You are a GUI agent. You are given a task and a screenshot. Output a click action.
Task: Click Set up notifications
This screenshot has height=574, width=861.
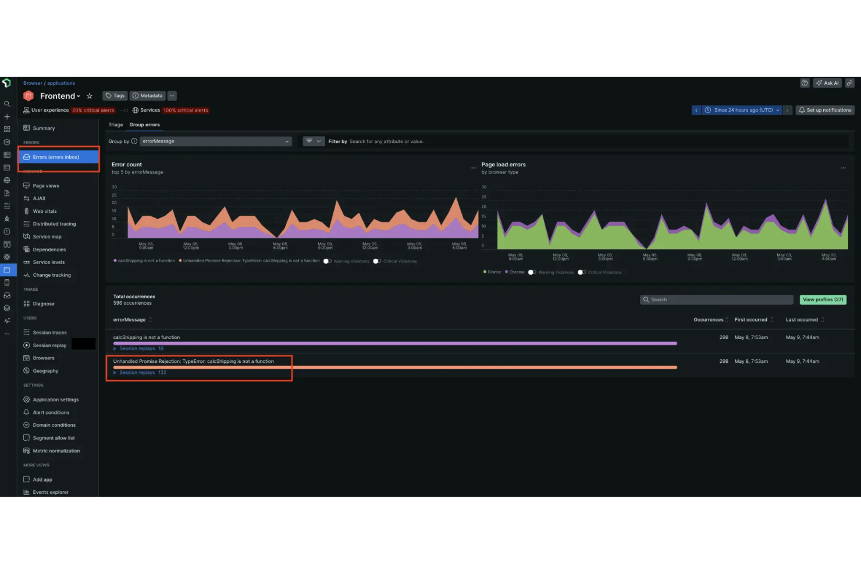pyautogui.click(x=825, y=110)
